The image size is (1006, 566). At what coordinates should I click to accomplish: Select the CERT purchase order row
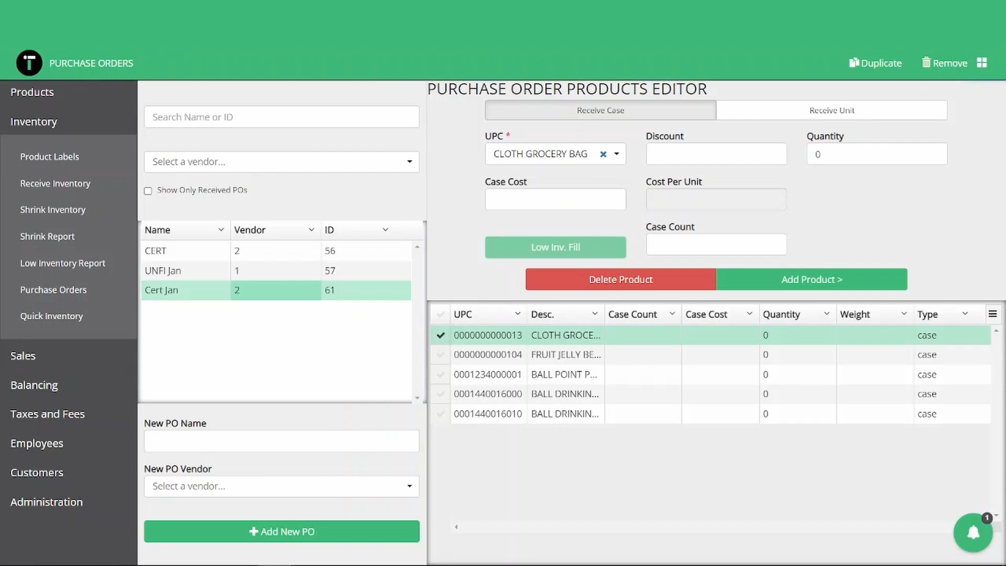(276, 251)
